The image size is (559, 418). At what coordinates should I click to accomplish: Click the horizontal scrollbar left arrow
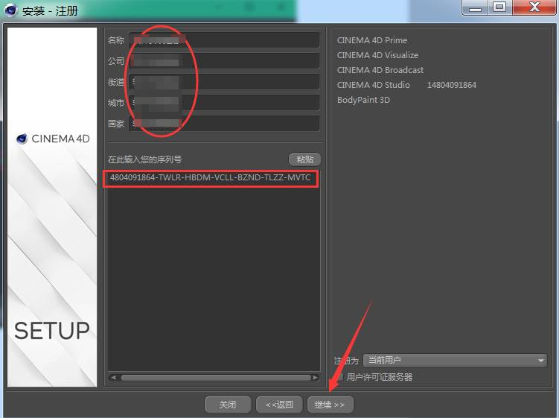(113, 377)
